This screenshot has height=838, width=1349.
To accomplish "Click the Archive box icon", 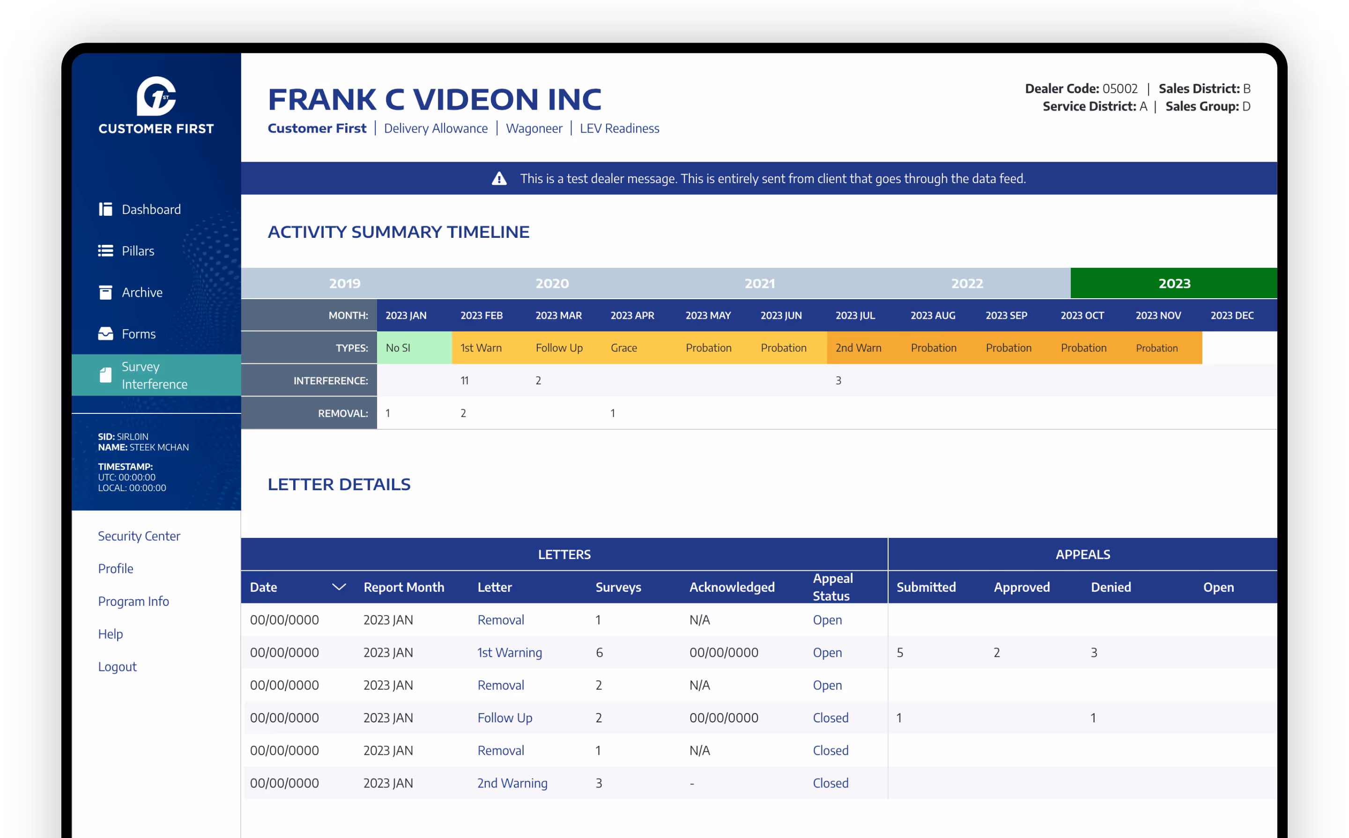I will tap(105, 292).
